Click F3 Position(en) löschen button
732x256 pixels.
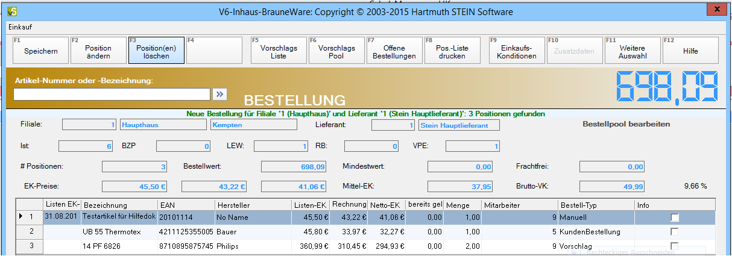(156, 51)
